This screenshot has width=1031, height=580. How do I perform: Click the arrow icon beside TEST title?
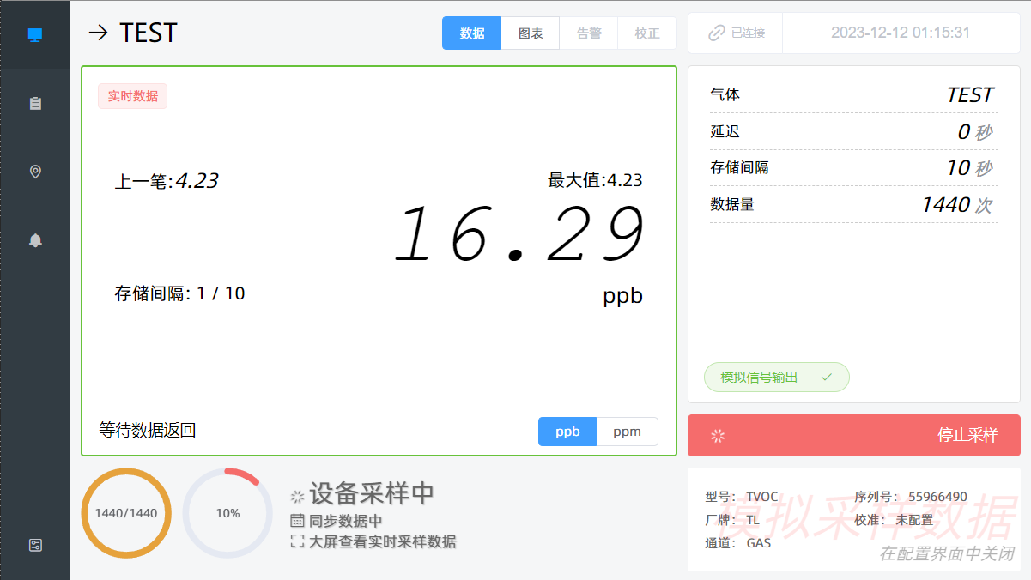click(x=99, y=33)
